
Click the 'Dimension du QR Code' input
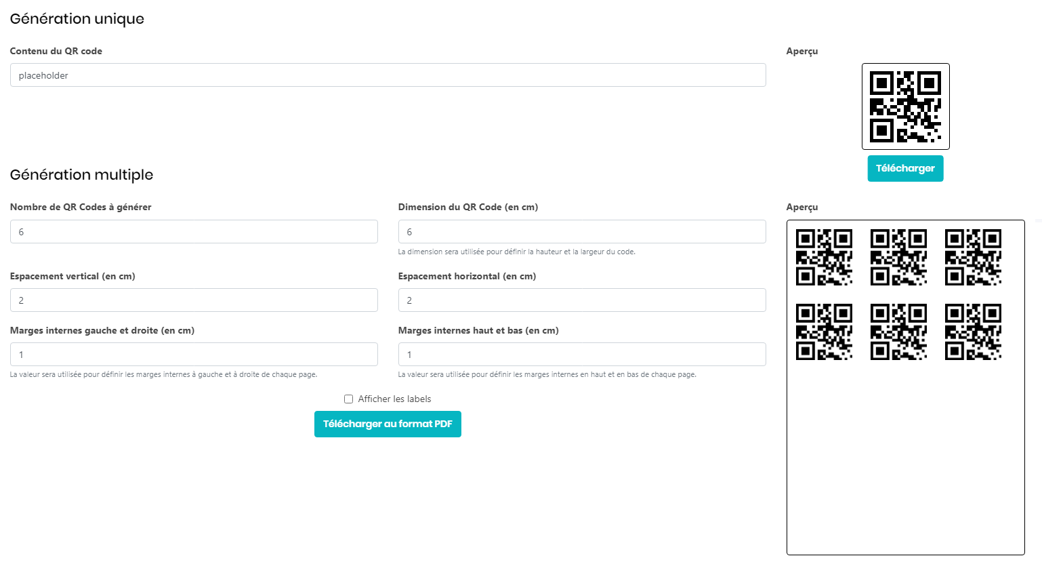[x=581, y=232]
